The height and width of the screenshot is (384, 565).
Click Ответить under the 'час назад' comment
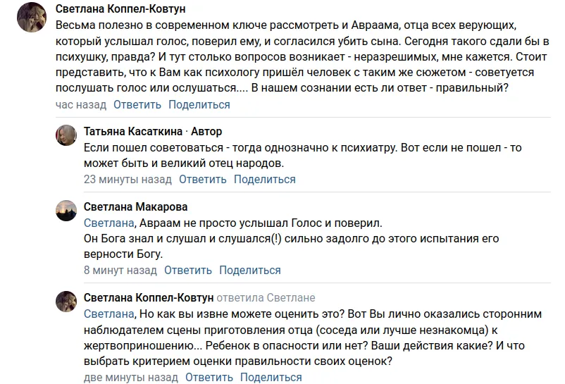137,105
